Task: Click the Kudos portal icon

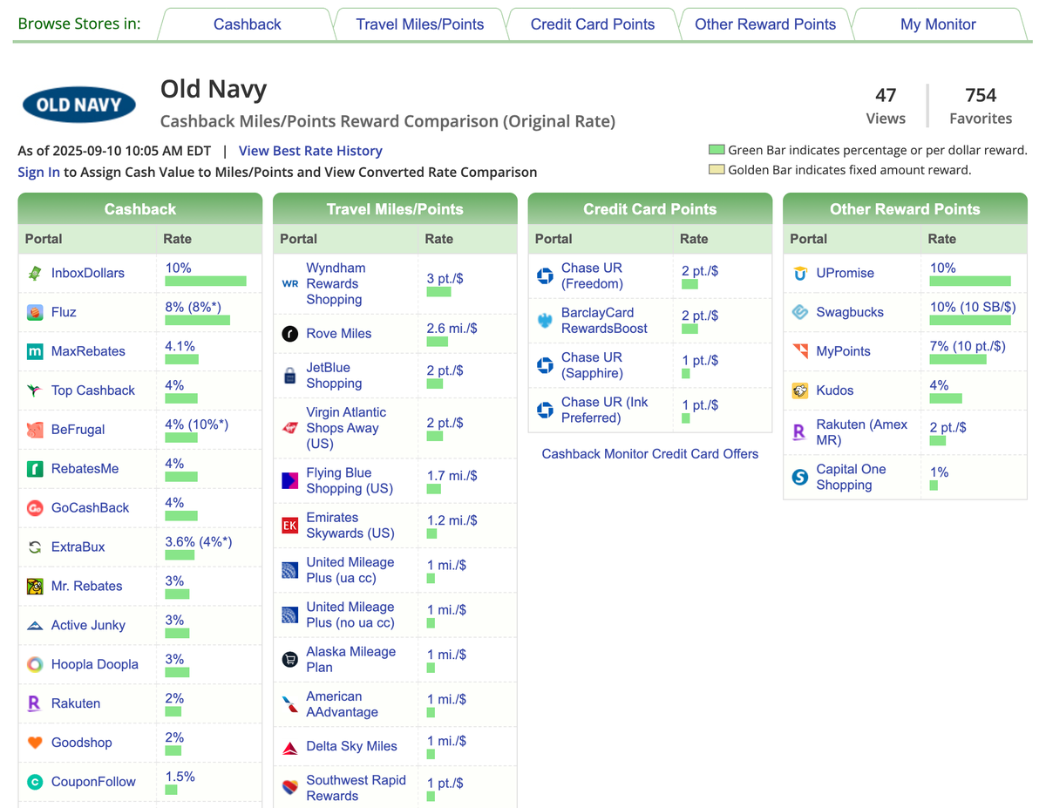Action: 799,390
